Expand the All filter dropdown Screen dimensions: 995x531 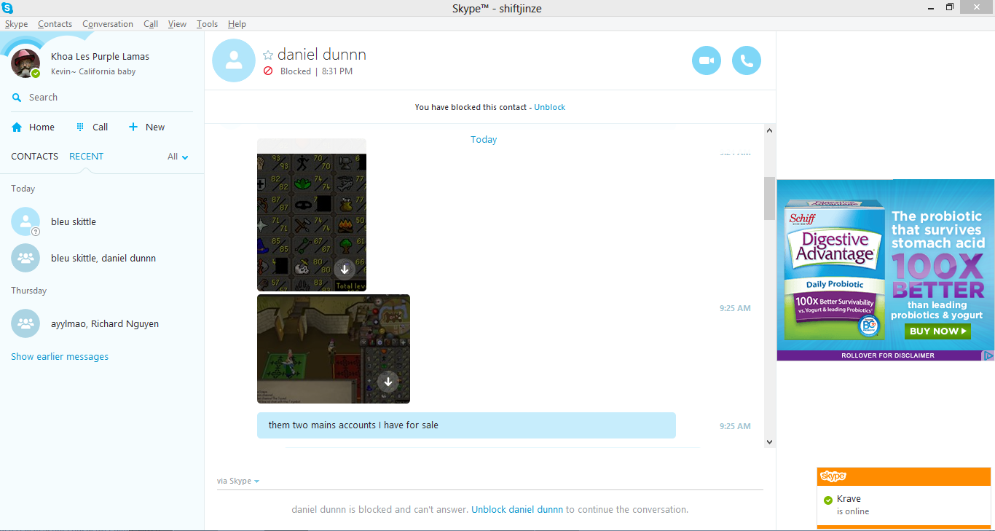click(178, 157)
